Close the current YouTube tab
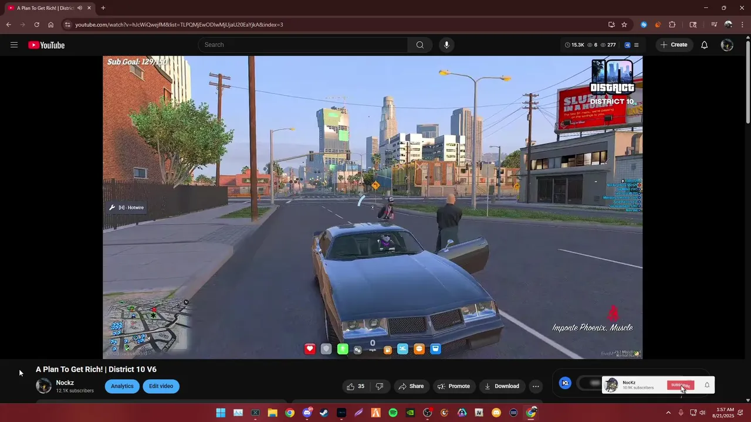This screenshot has height=422, width=751. click(x=89, y=8)
